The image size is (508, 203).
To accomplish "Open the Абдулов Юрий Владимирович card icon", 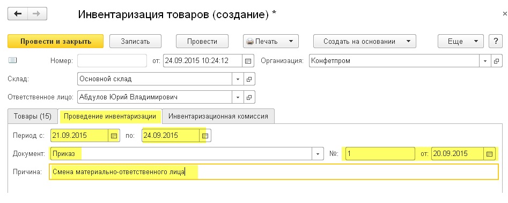I will click(249, 97).
